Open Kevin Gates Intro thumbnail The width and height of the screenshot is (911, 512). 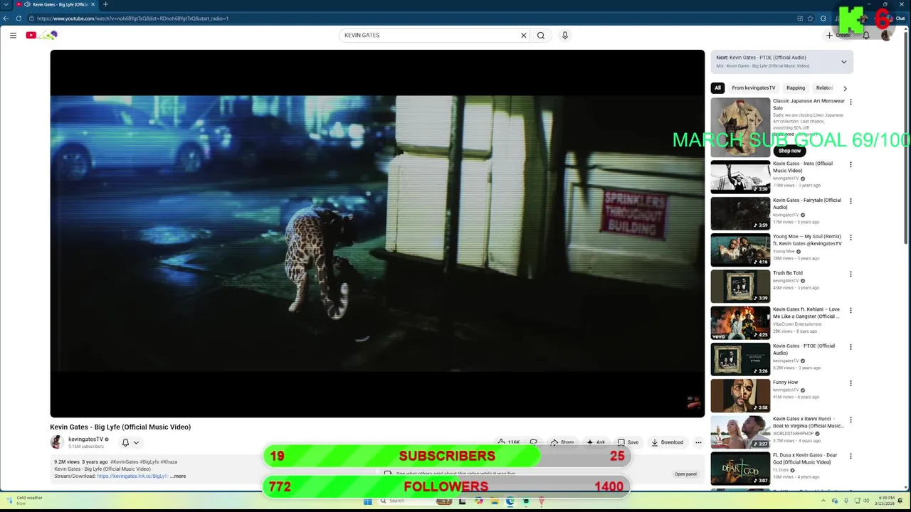click(x=740, y=177)
